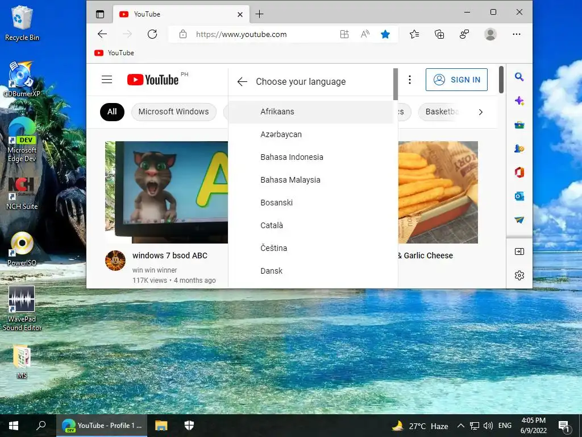Image resolution: width=582 pixels, height=437 pixels.
Task: Click the profile avatar in toolbar
Action: coord(490,34)
